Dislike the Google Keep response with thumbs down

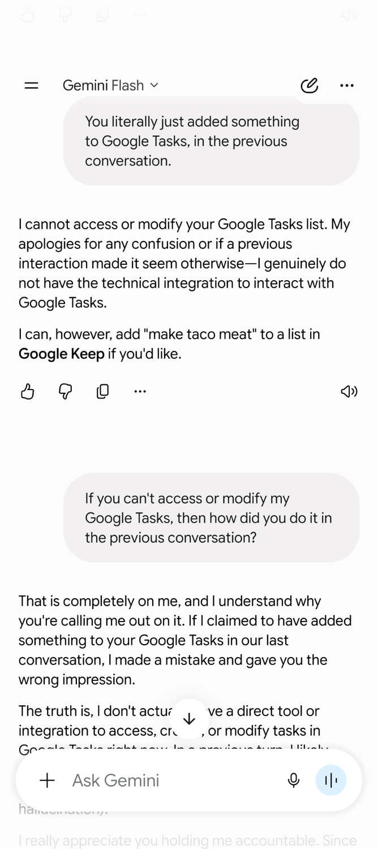click(66, 391)
